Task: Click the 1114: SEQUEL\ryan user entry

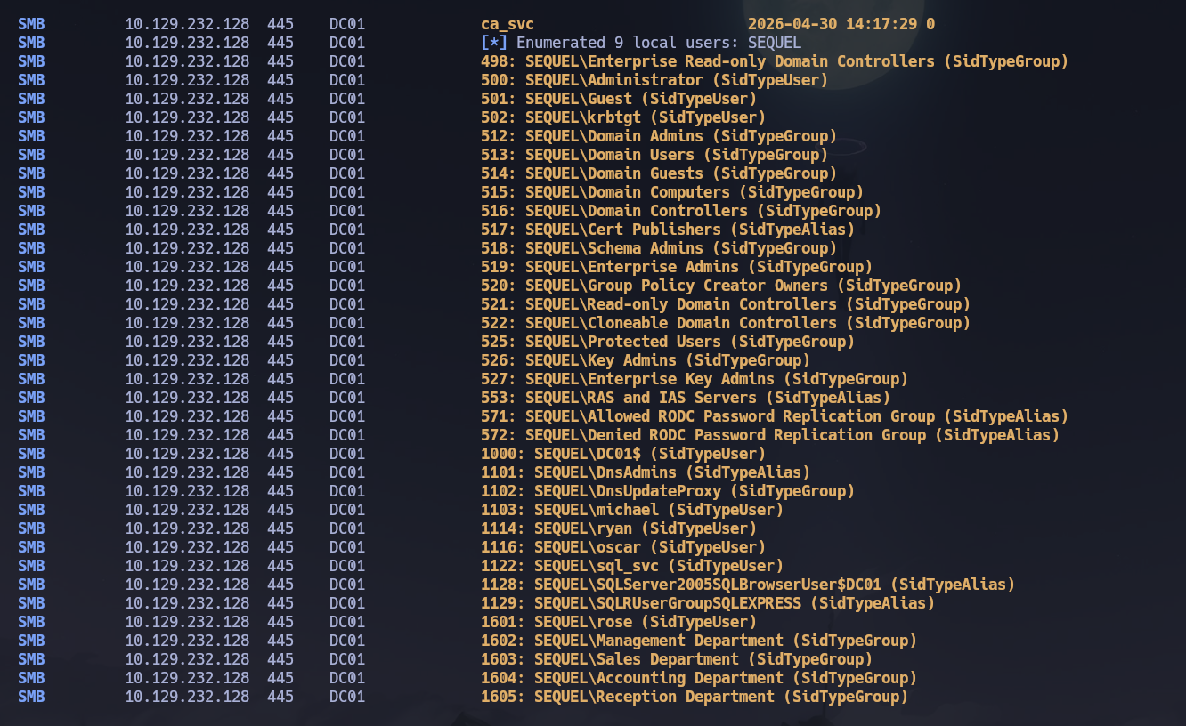Action: pyautogui.click(x=619, y=528)
